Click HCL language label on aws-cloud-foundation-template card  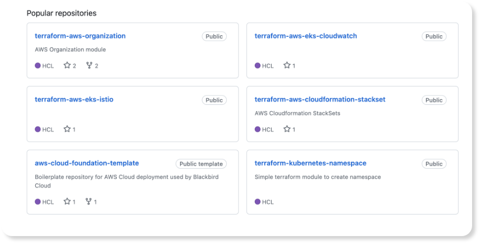[x=48, y=202]
